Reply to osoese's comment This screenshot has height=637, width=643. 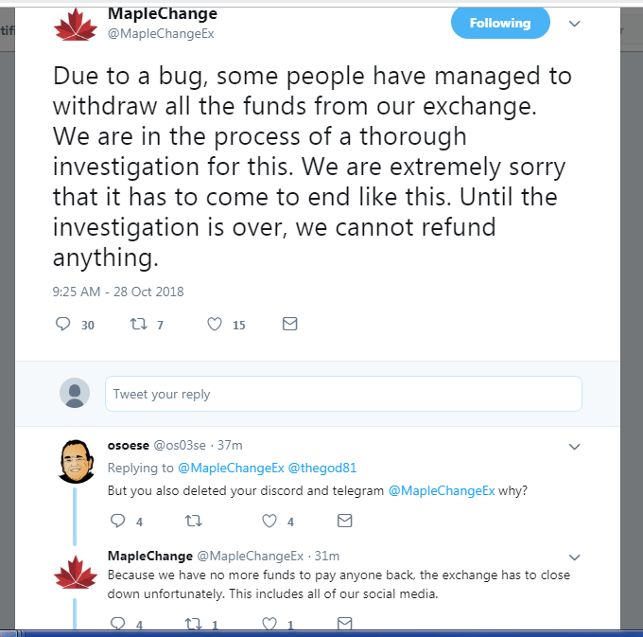coord(118,521)
